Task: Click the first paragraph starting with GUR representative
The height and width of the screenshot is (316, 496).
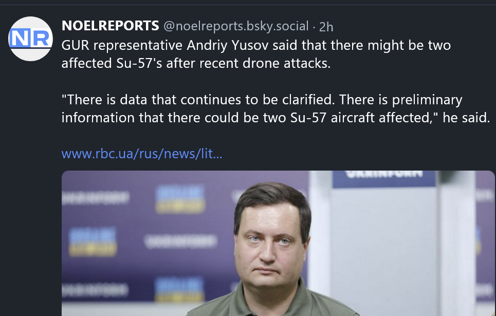Action: (x=256, y=53)
